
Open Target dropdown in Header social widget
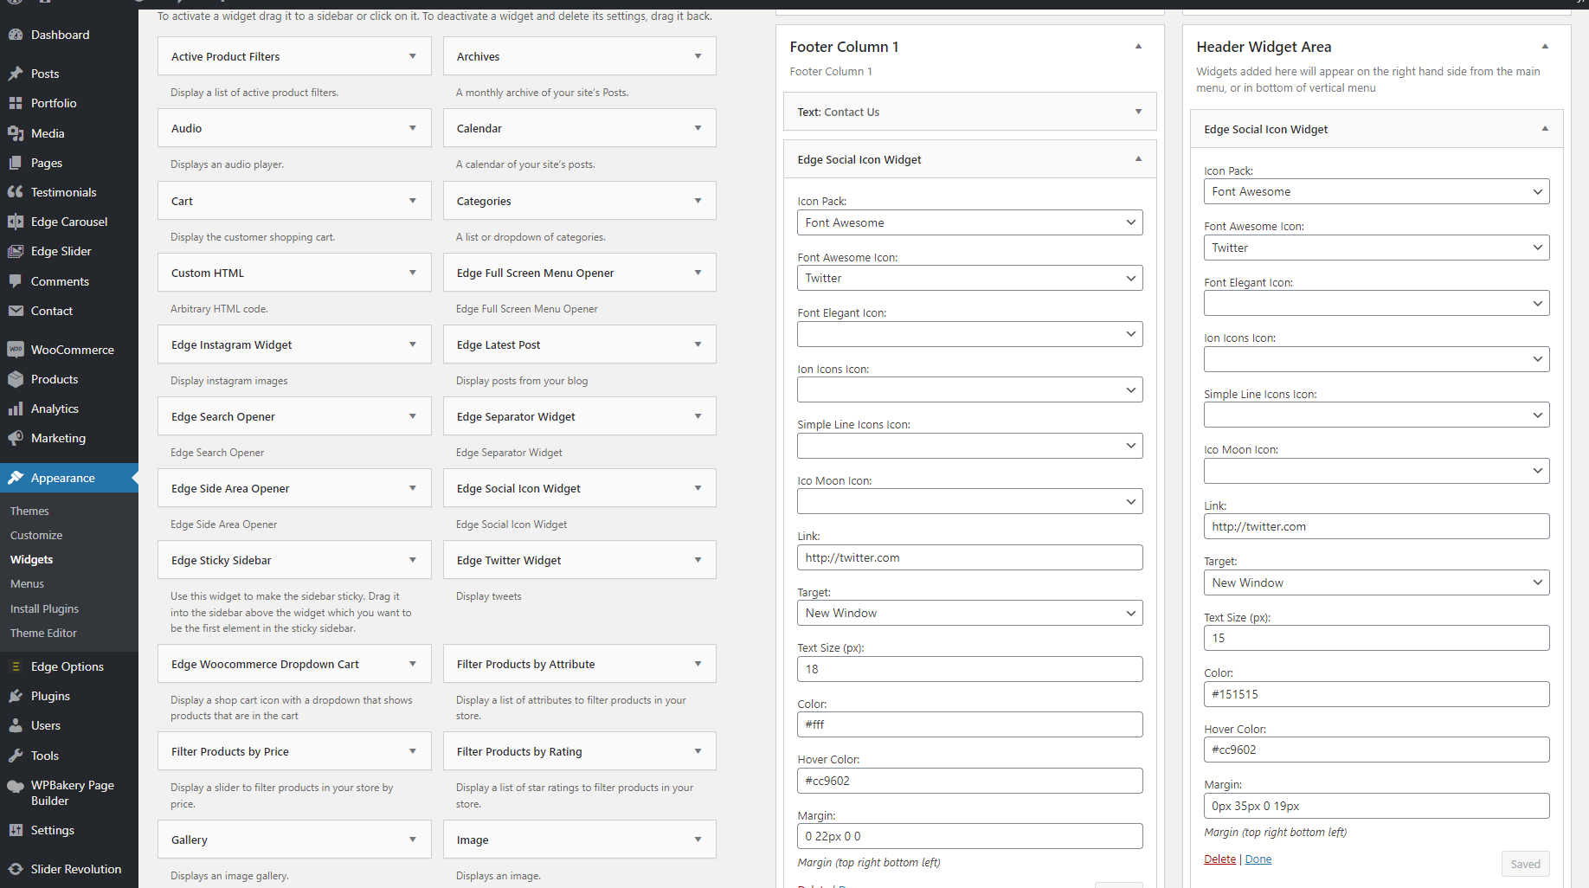(1376, 582)
